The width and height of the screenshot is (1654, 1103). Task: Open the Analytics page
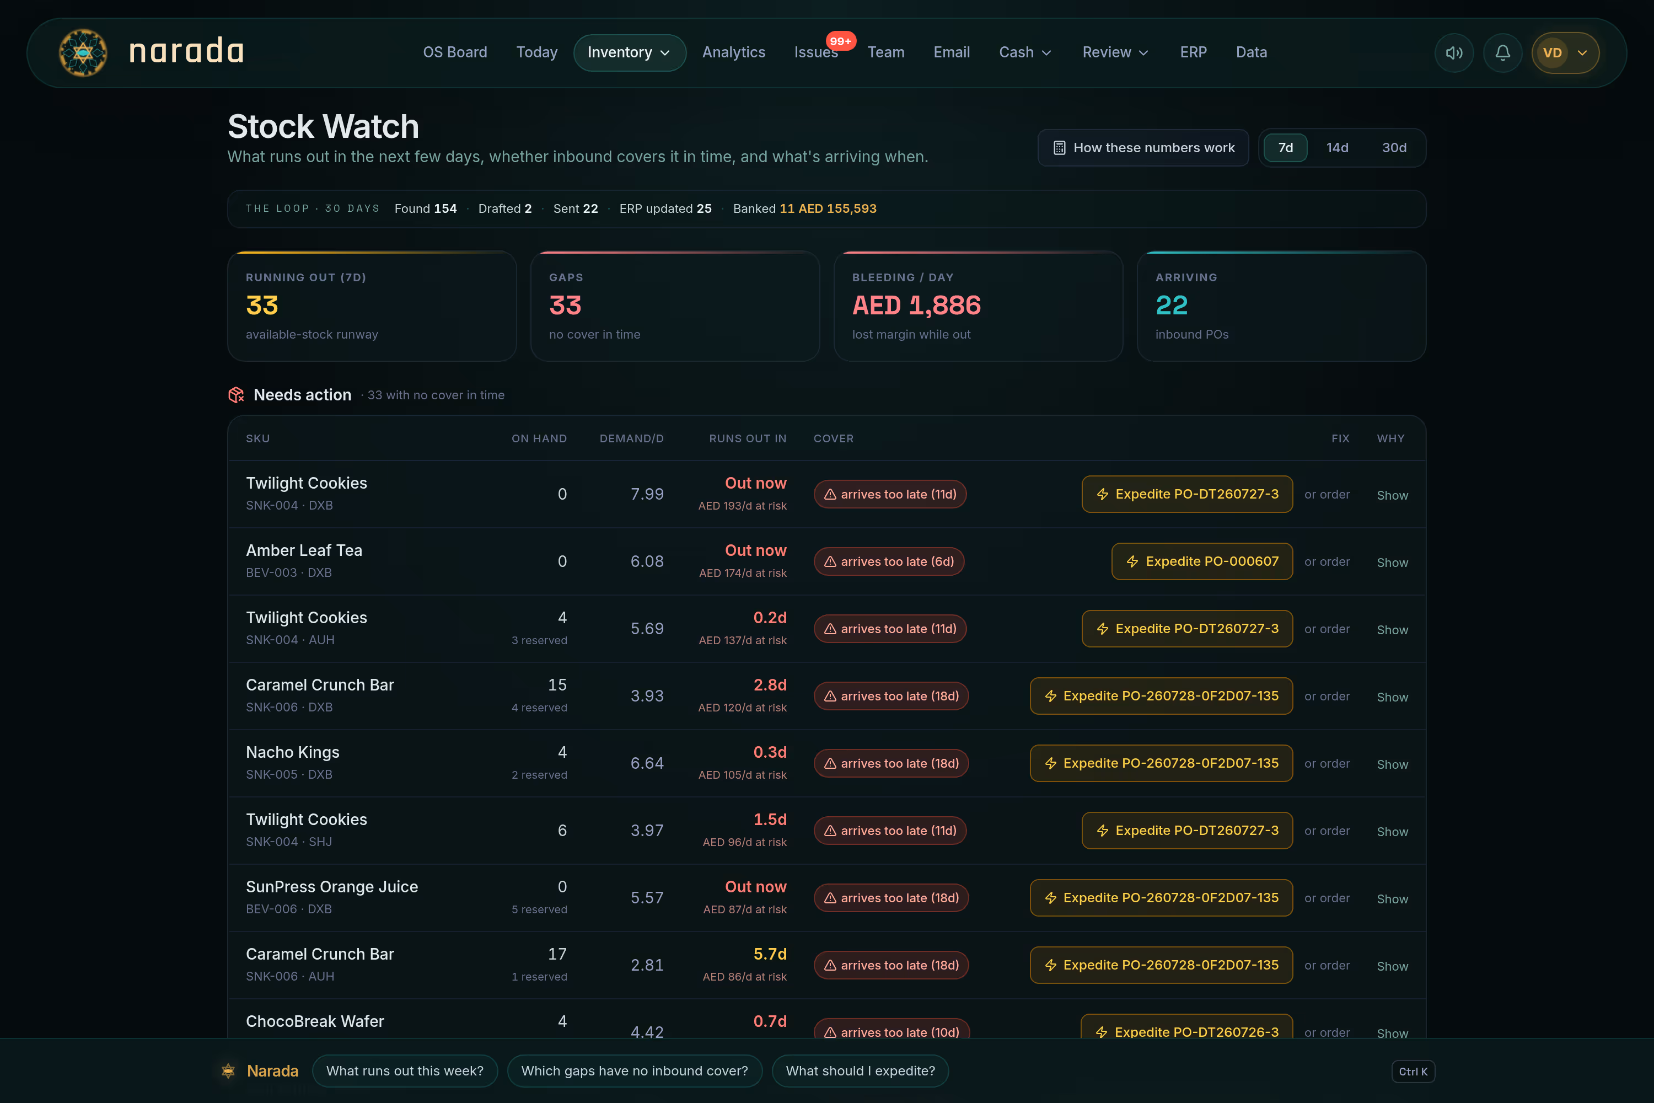[733, 53]
